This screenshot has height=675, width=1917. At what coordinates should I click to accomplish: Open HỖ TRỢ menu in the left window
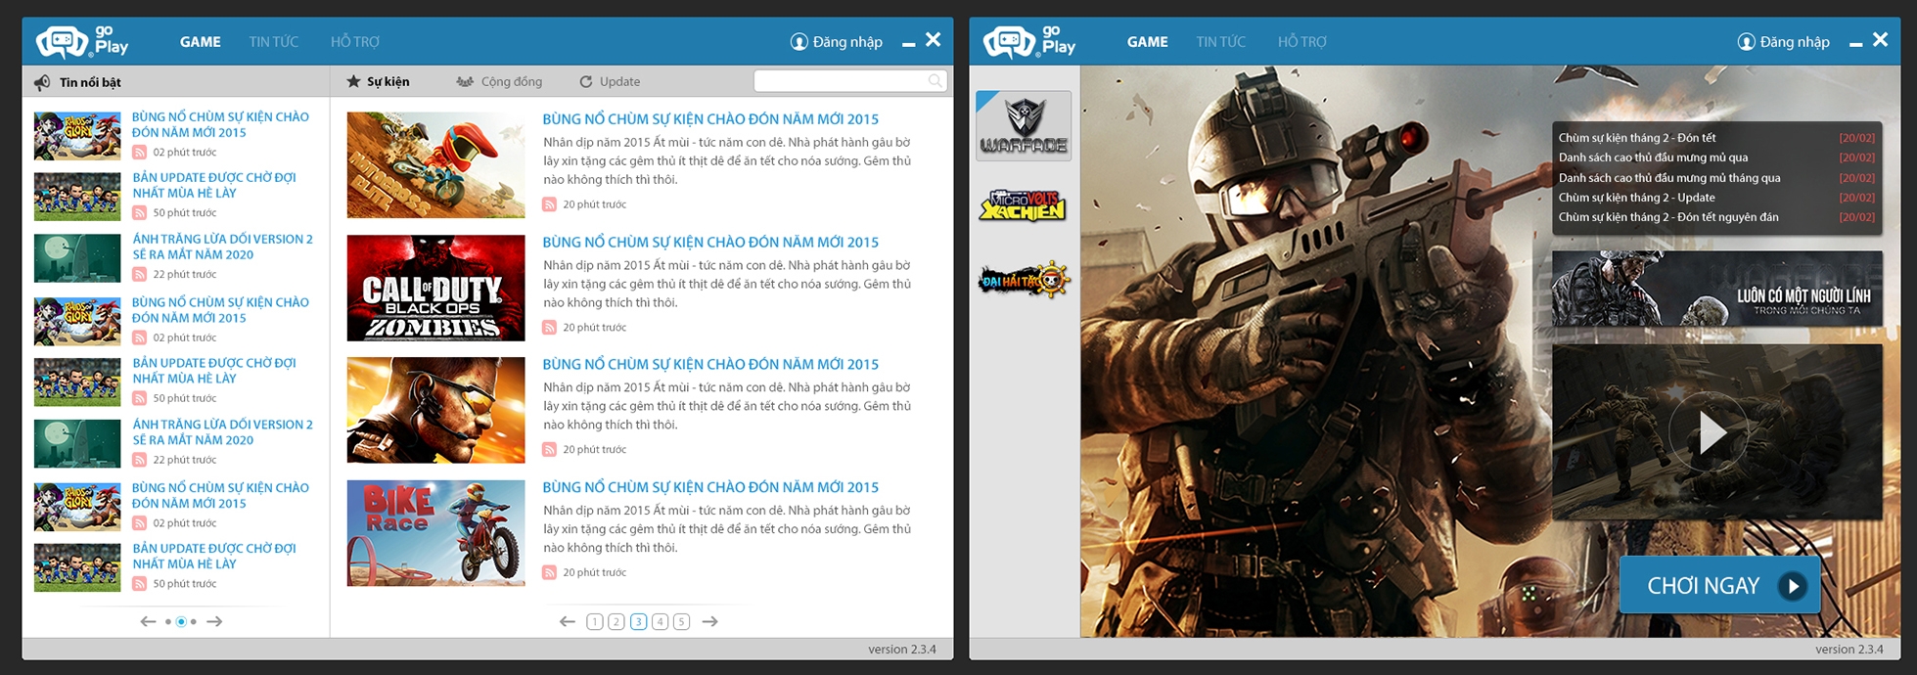(x=355, y=42)
